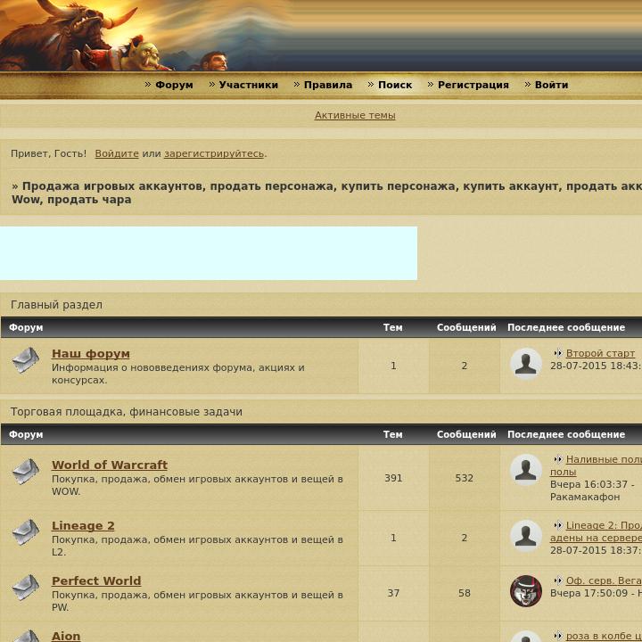
Task: Click envelope icon beside Наш форум
Action: click(x=26, y=360)
